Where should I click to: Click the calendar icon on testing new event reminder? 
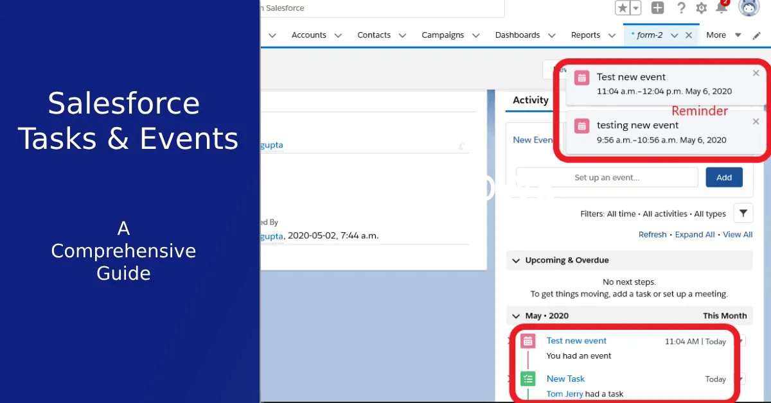(x=581, y=126)
